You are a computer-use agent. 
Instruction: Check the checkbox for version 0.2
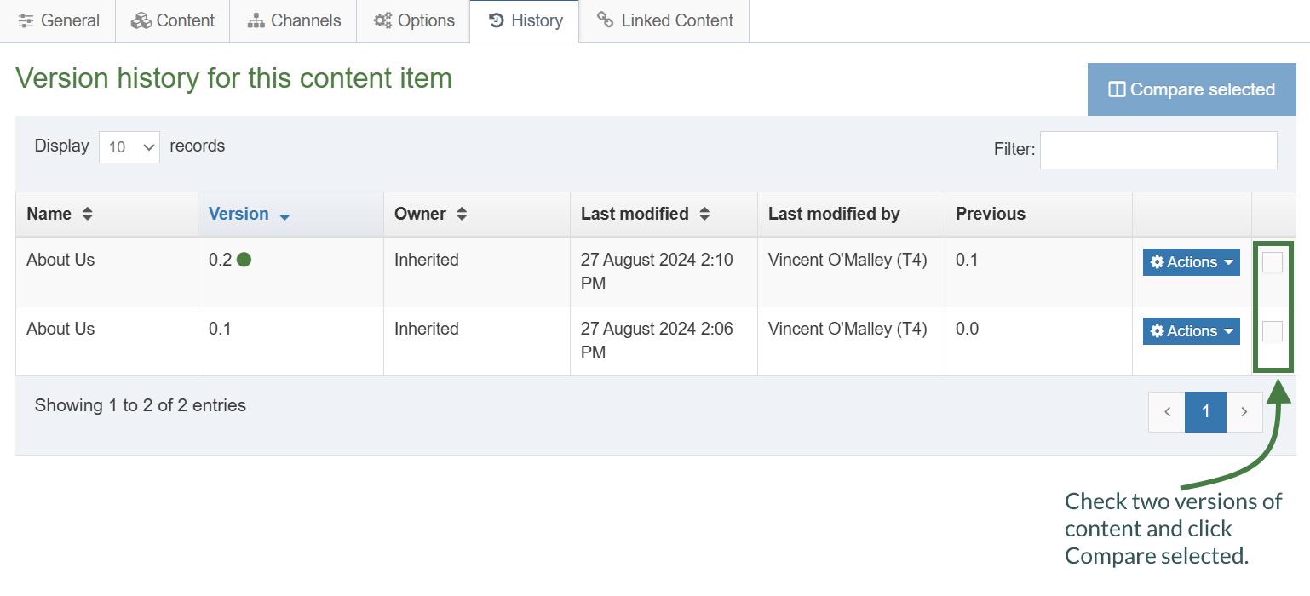(x=1272, y=262)
